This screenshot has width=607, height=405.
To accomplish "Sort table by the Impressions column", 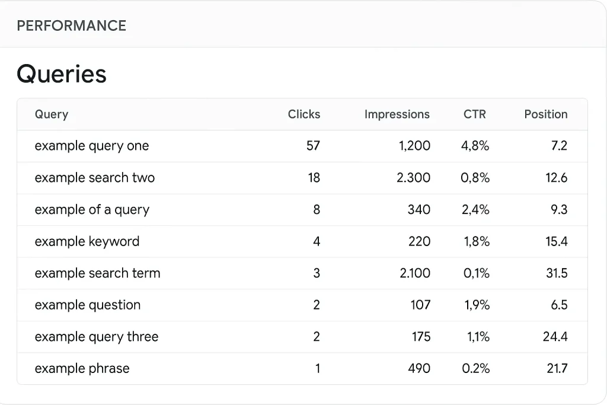I will pos(397,114).
